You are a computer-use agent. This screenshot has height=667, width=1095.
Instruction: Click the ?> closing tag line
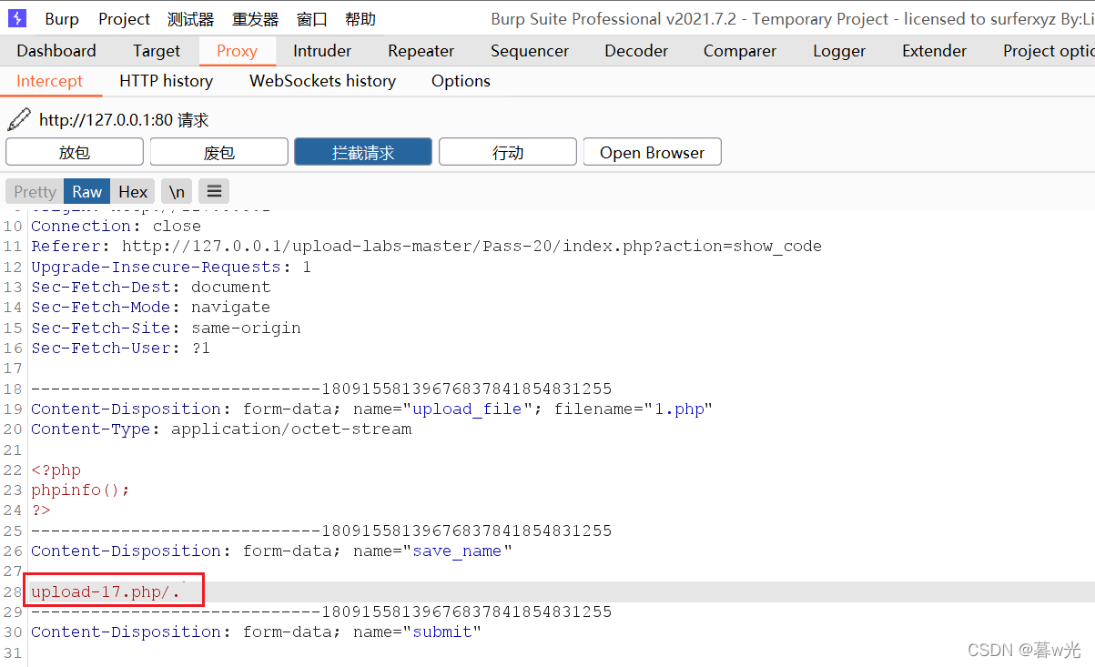pos(41,510)
